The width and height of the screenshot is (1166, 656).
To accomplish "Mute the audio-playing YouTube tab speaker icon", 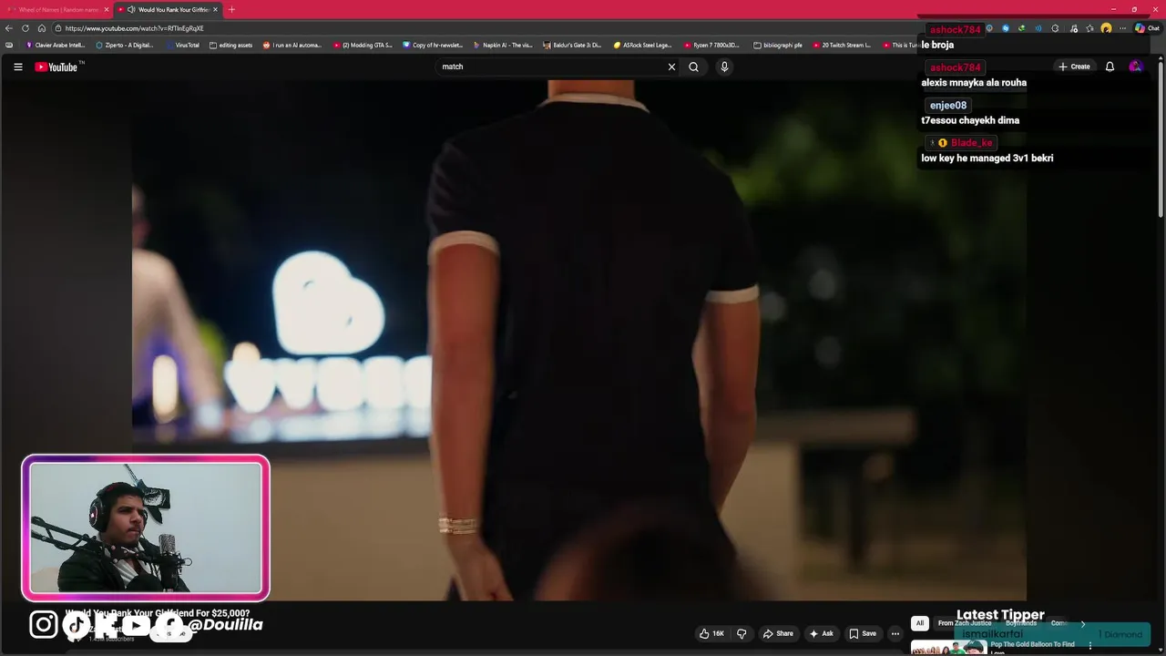I will tap(131, 9).
